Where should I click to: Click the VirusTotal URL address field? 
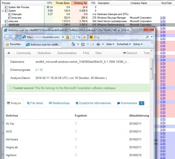click(x=43, y=37)
